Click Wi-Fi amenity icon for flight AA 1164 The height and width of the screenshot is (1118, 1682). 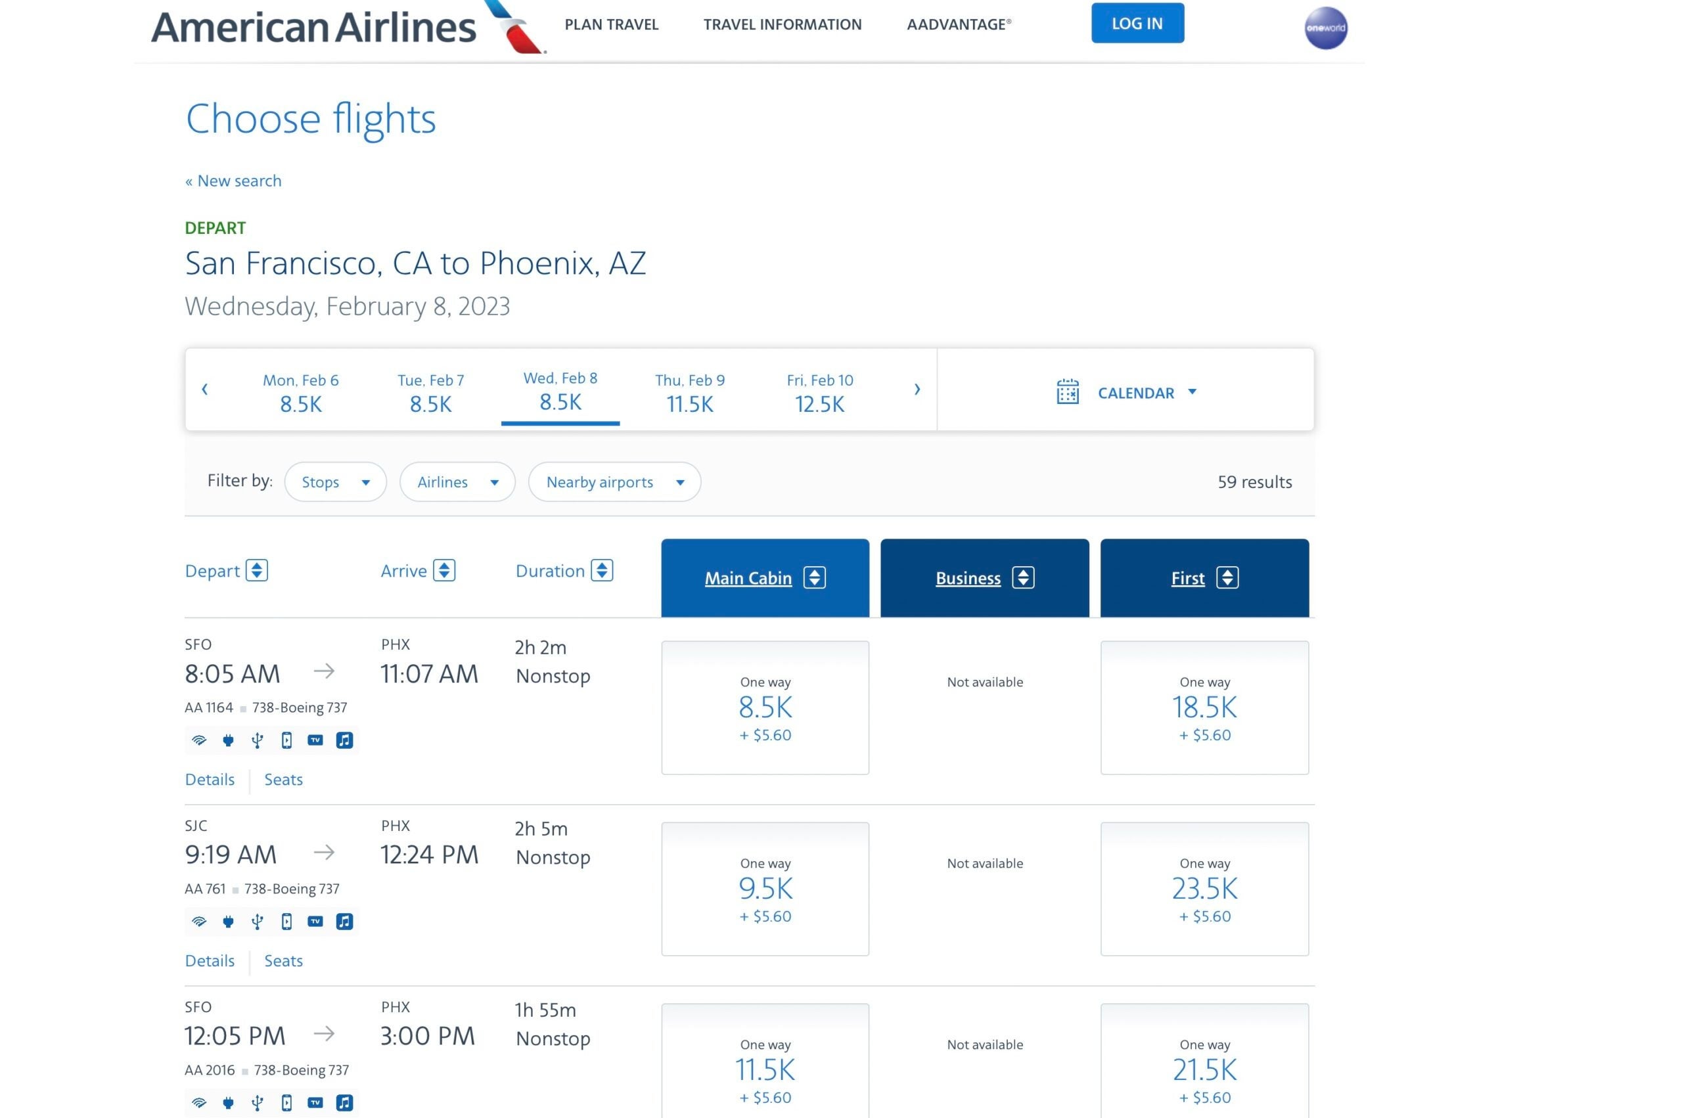point(199,740)
